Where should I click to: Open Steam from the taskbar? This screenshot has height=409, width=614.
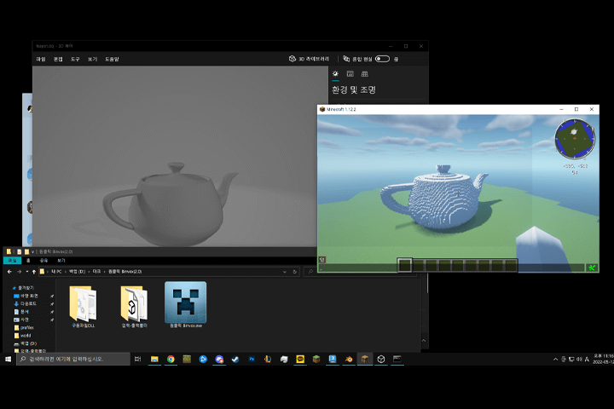(235, 359)
